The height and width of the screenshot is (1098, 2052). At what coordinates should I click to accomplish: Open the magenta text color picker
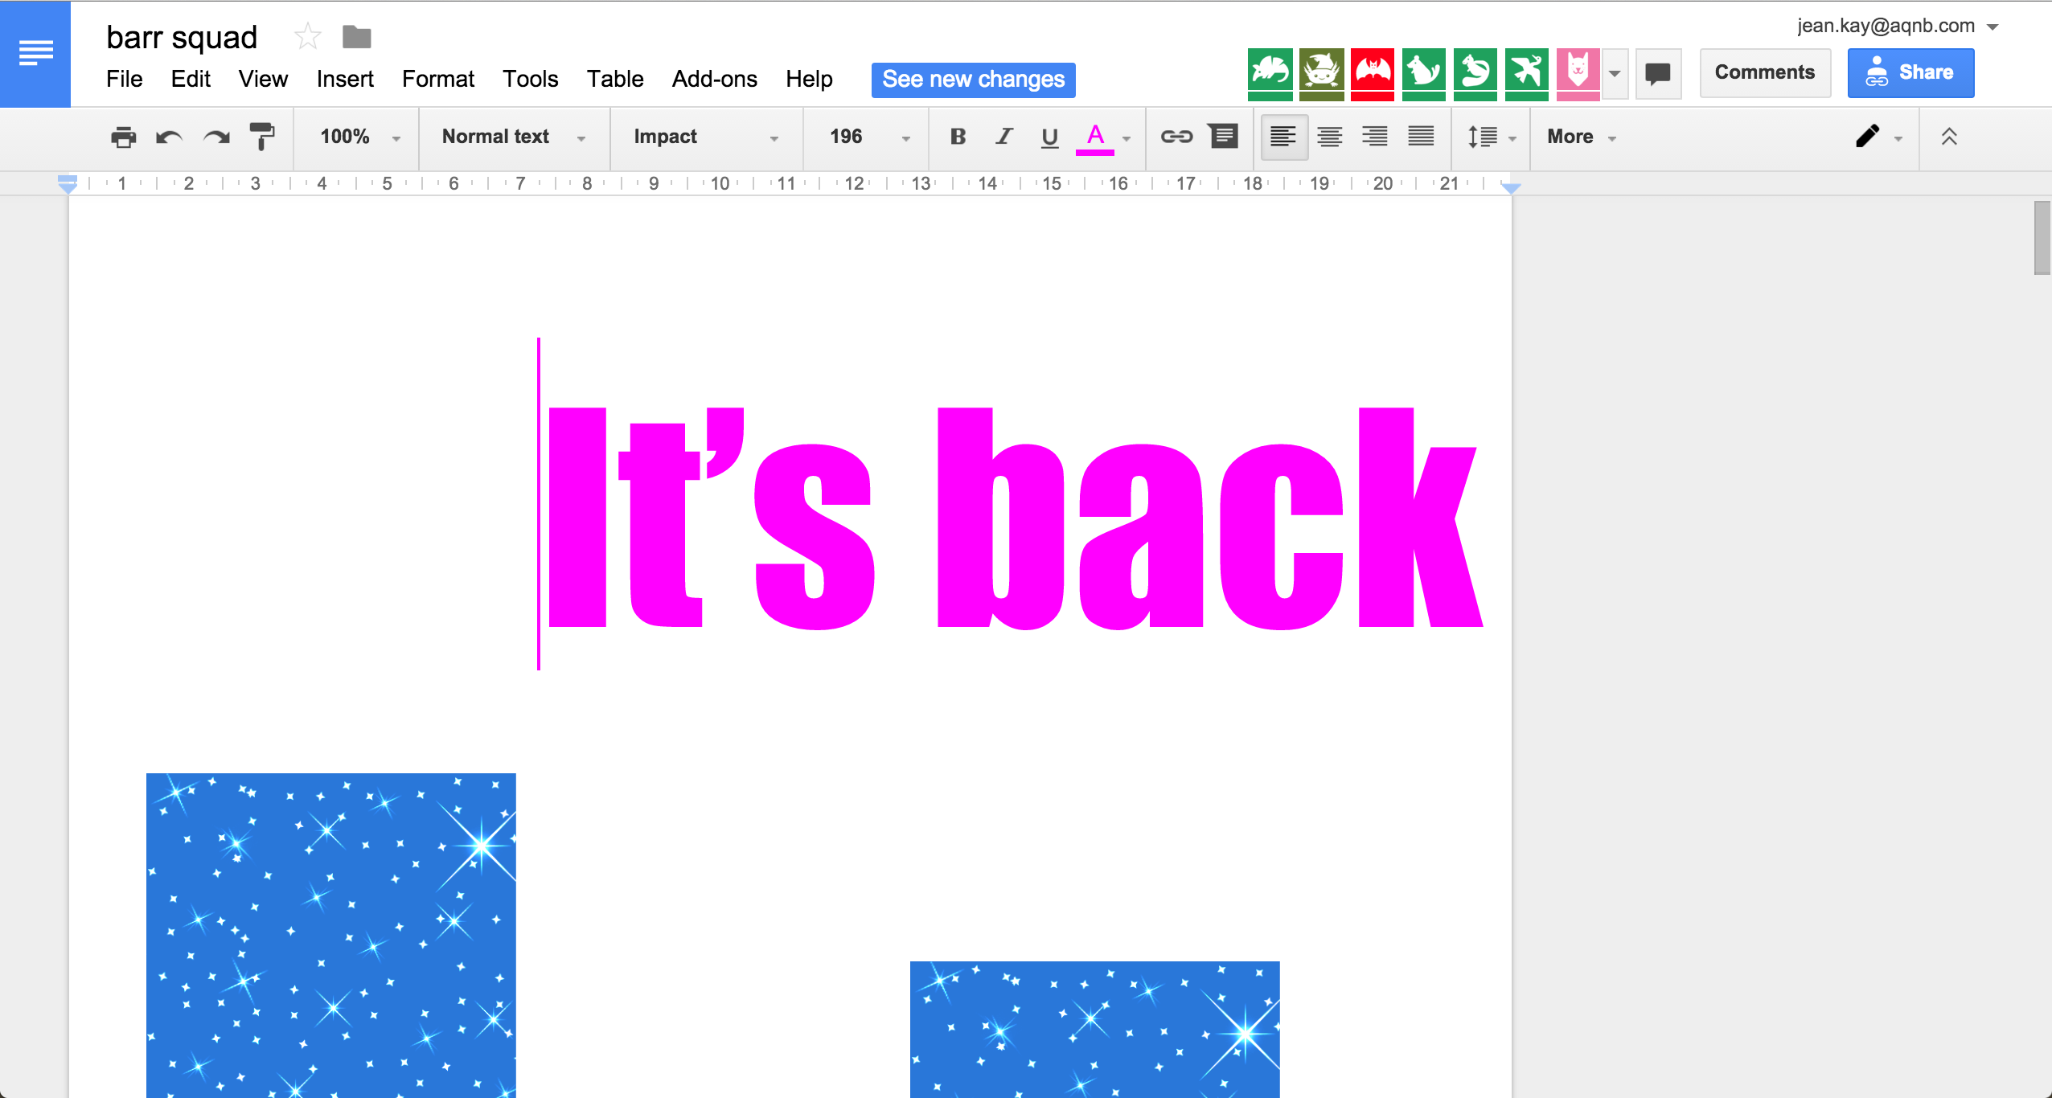[1095, 137]
